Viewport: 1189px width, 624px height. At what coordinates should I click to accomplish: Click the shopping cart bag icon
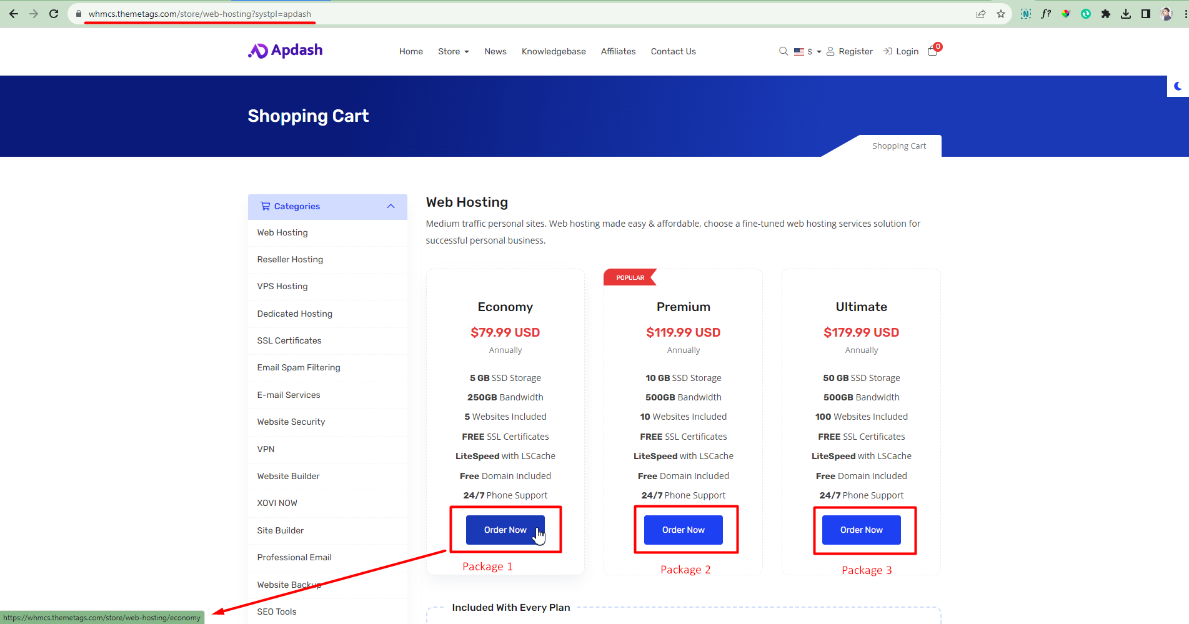click(932, 51)
